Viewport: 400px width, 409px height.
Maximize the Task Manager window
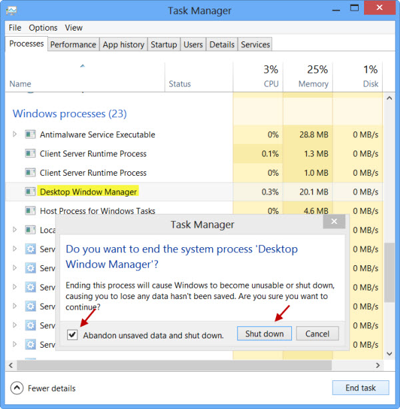(x=354, y=8)
